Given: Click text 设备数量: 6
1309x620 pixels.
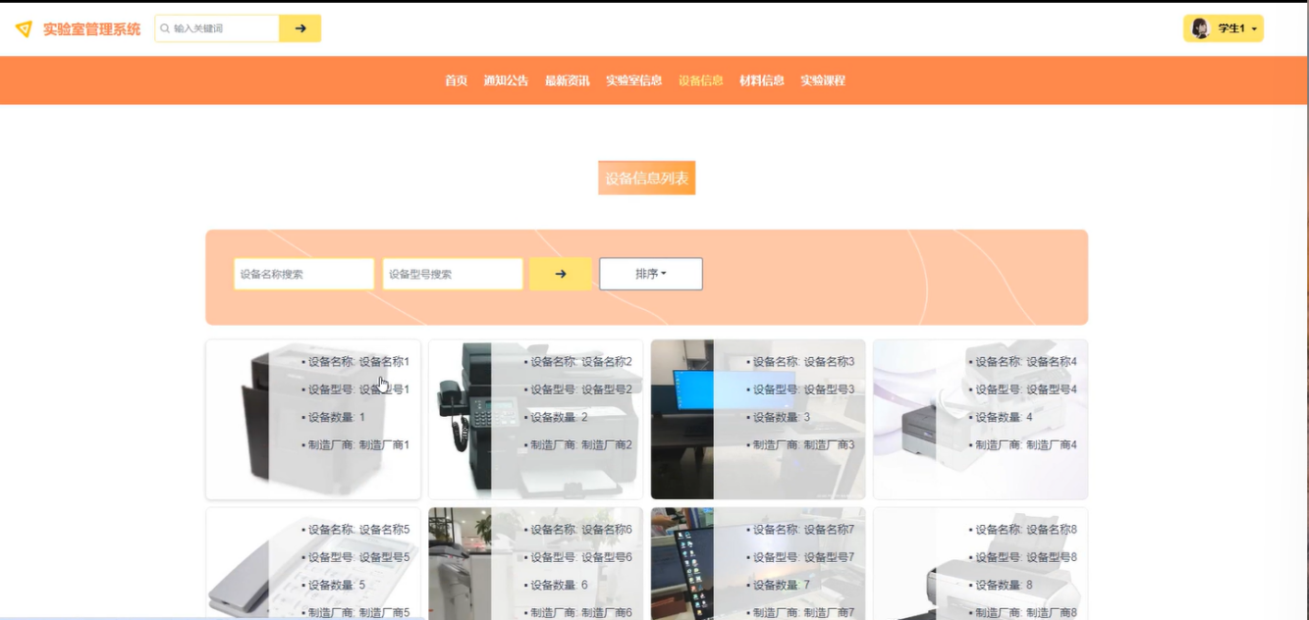Looking at the screenshot, I should point(560,585).
